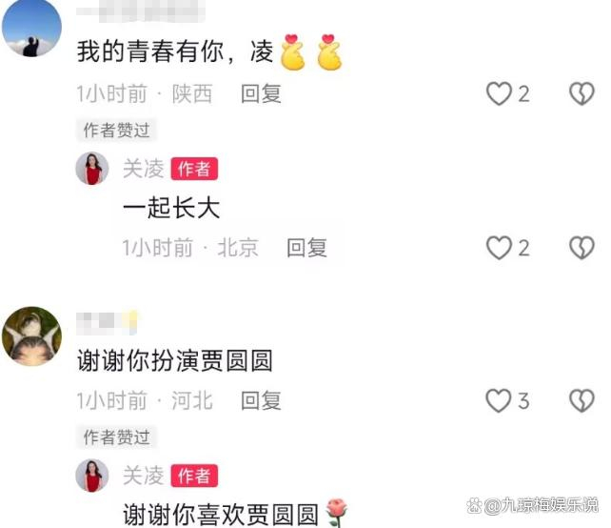This screenshot has height=528, width=611.
Task: Tap the 作者赞过 tag under 河北 comment
Action: pyautogui.click(x=116, y=437)
